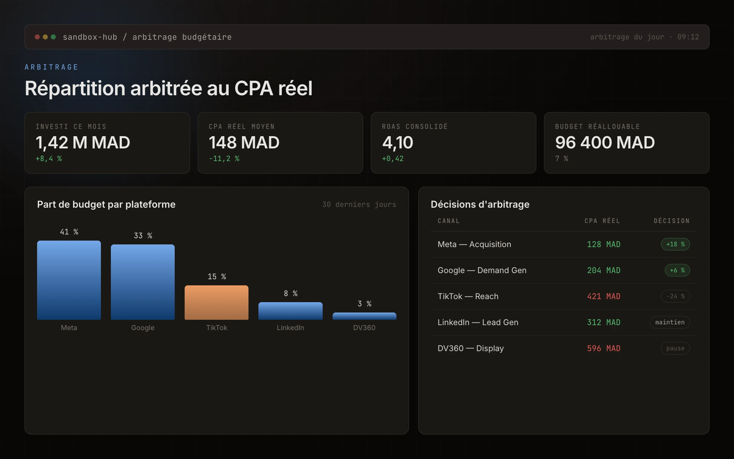
Task: Click the TikTok axis label
Action: point(216,328)
